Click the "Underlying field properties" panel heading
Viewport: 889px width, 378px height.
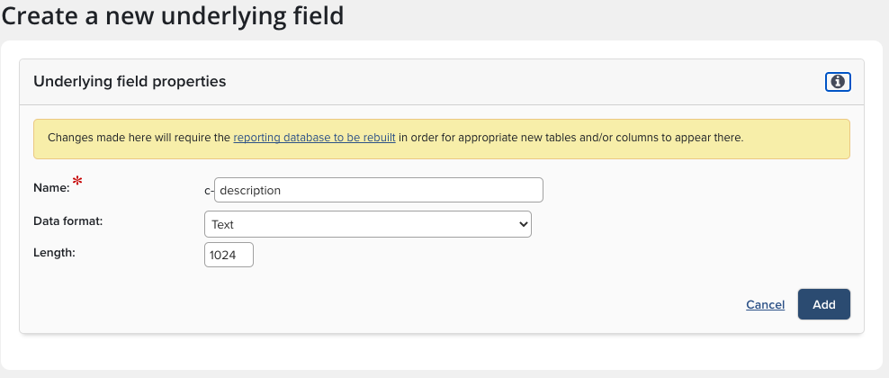coord(130,81)
